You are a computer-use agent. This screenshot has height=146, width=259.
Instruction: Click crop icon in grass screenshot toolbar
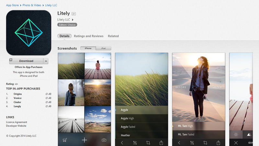click(148, 143)
